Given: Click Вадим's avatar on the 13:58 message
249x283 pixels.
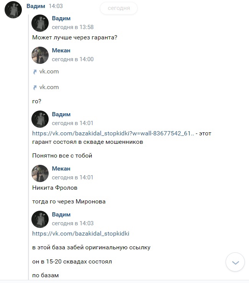Looking at the screenshot, I should [x=40, y=23].
